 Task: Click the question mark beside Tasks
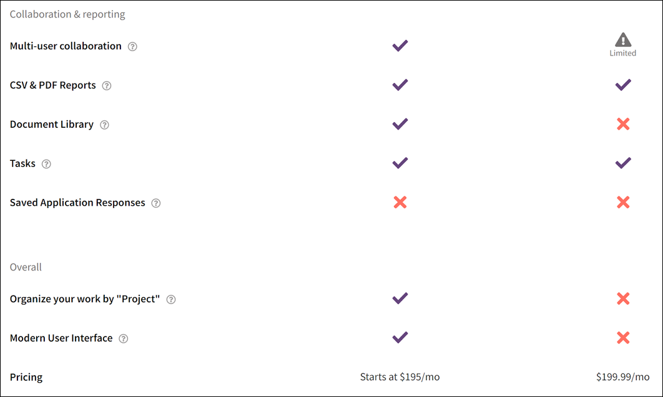46,164
